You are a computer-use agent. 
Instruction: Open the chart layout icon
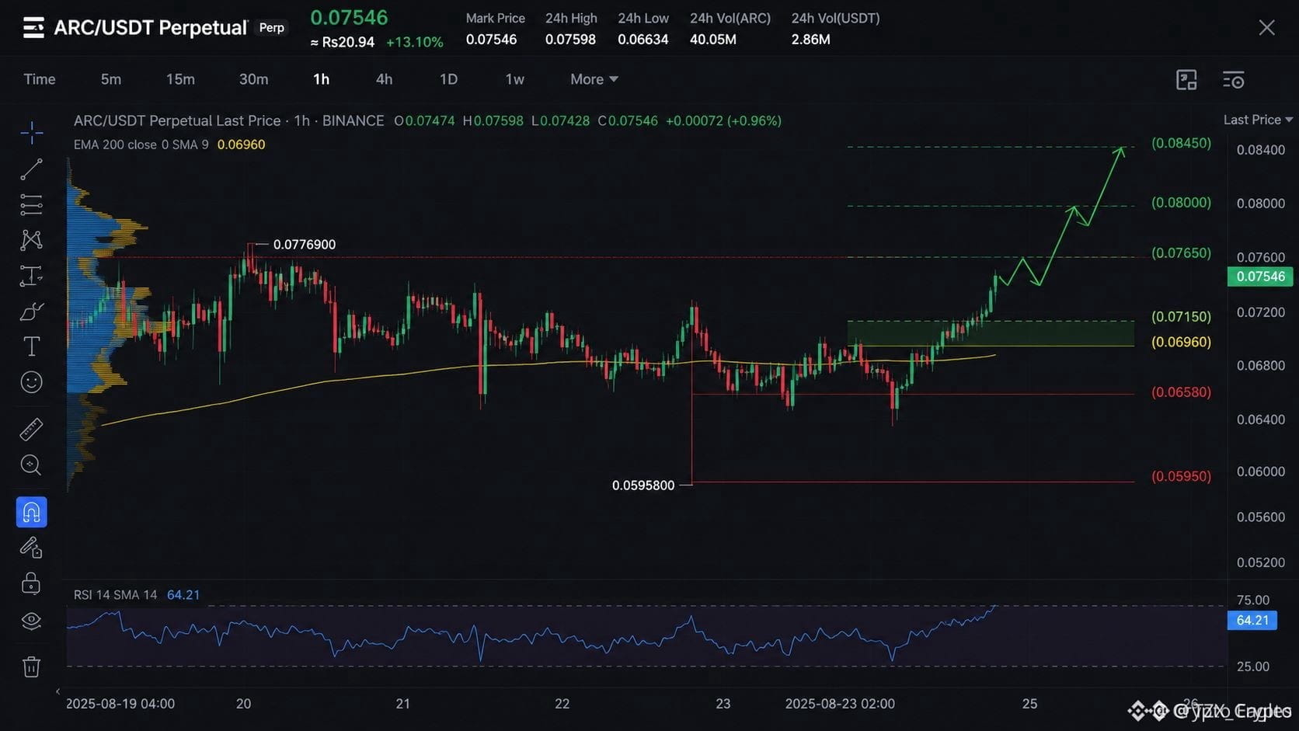pyautogui.click(x=1186, y=79)
